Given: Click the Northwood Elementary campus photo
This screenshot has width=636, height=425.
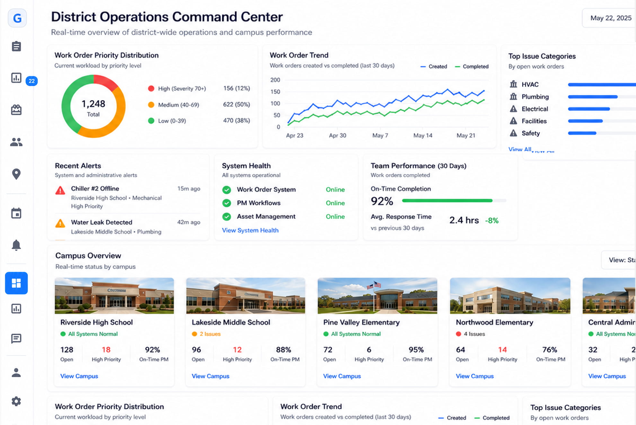Looking at the screenshot, I should (x=510, y=296).
